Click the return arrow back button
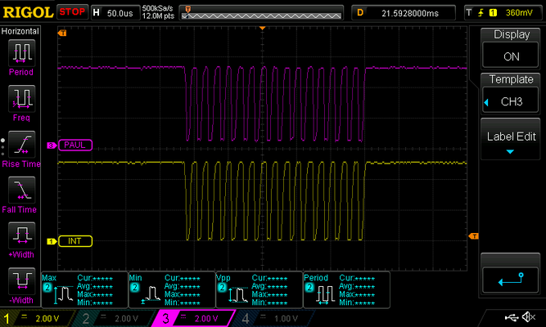The height and width of the screenshot is (327, 546). [x=511, y=279]
